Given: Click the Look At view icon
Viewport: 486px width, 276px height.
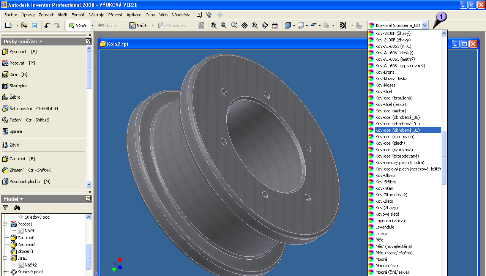Looking at the screenshot, I should [275, 25].
